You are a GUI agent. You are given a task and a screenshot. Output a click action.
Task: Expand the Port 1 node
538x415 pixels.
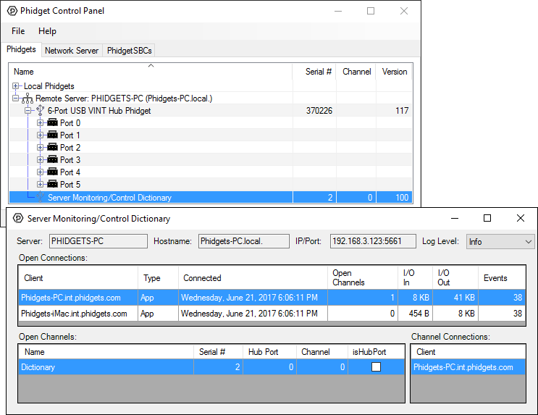(x=40, y=135)
